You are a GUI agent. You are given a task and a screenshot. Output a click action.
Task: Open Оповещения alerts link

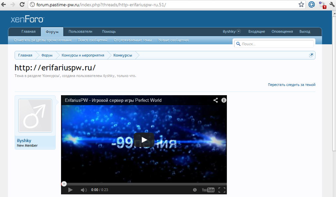click(x=282, y=31)
